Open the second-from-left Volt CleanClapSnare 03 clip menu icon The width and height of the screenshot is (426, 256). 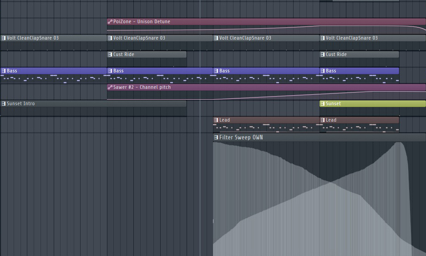coord(110,38)
